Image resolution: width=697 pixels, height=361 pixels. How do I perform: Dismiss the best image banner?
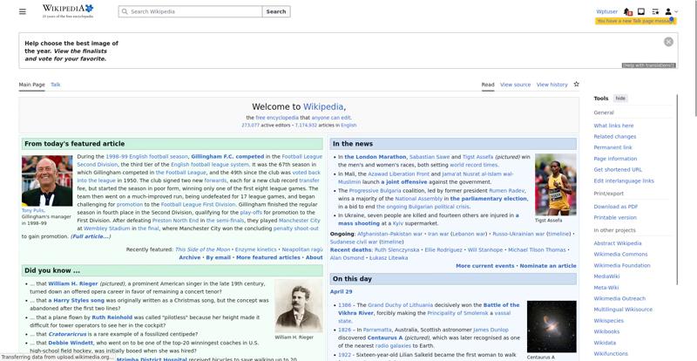coord(668,42)
